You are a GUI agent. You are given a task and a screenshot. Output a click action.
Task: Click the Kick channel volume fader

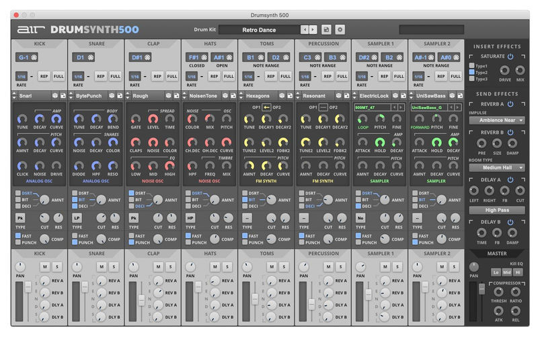(x=28, y=287)
